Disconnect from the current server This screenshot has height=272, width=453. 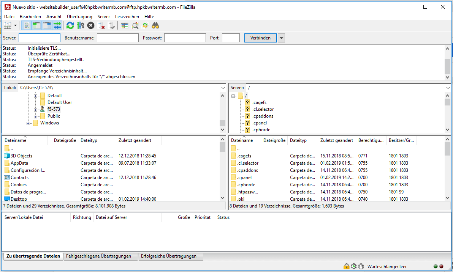click(x=101, y=26)
